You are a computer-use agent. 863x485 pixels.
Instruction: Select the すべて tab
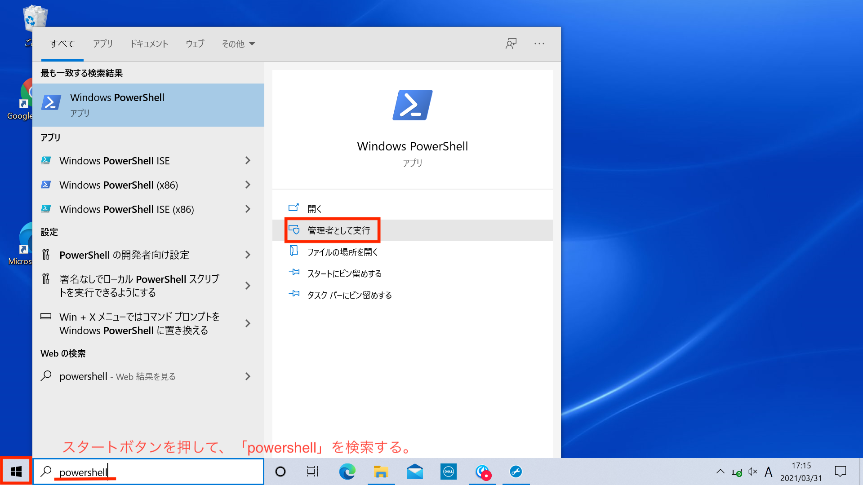coord(62,44)
